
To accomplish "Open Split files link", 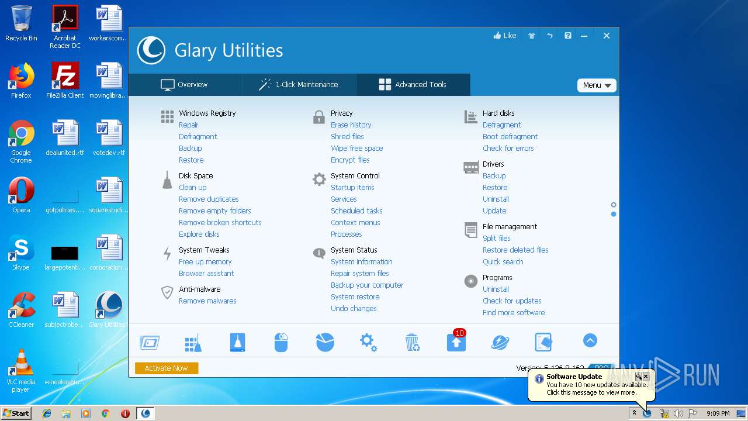I will pyautogui.click(x=496, y=239).
